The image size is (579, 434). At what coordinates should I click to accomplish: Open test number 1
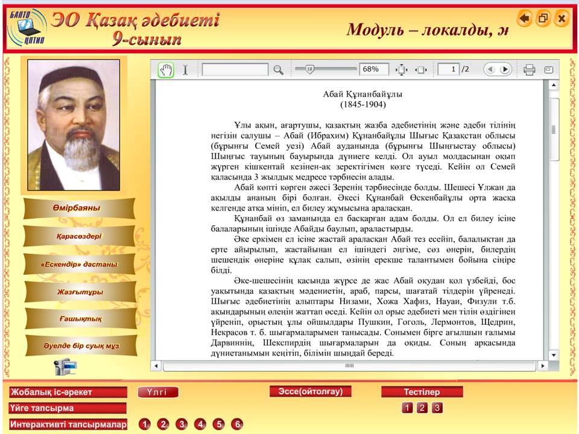click(407, 408)
